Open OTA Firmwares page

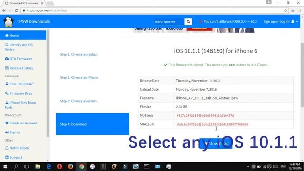coord(19,59)
